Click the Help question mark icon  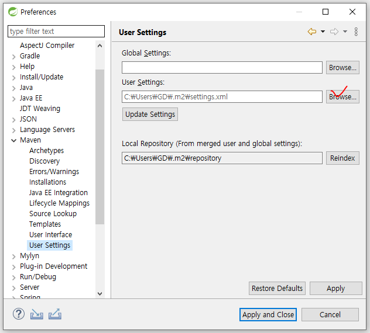[18, 314]
